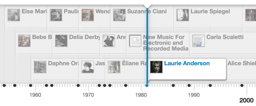Screen dimensions: 256x106
Task: Click the Bebe thumbnail picture
Action: pyautogui.click(x=24, y=41)
